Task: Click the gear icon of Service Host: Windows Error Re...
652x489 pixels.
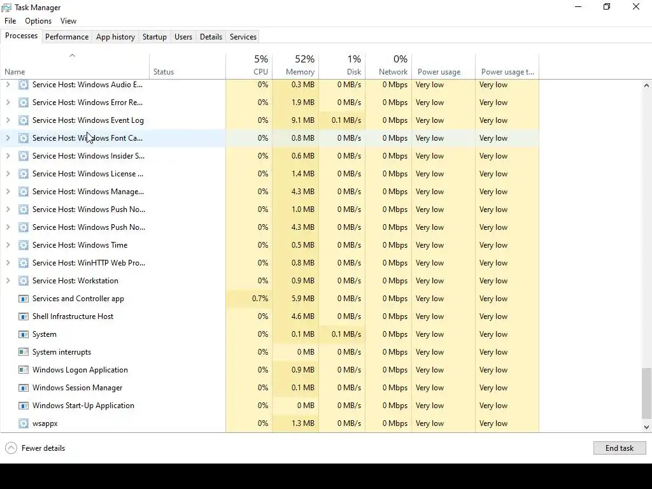Action: (x=24, y=103)
